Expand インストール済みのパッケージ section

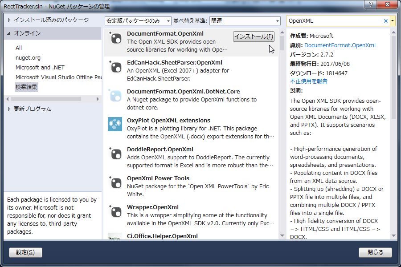[x=9, y=20]
